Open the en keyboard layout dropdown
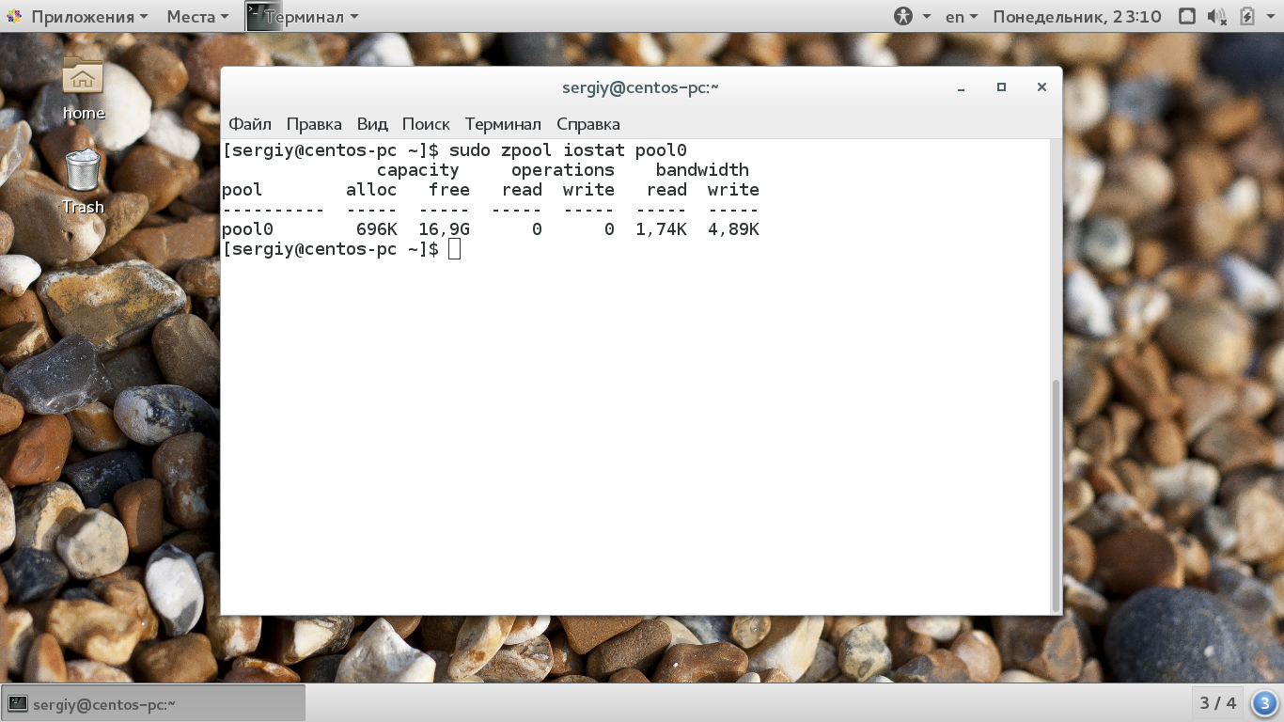 962,16
